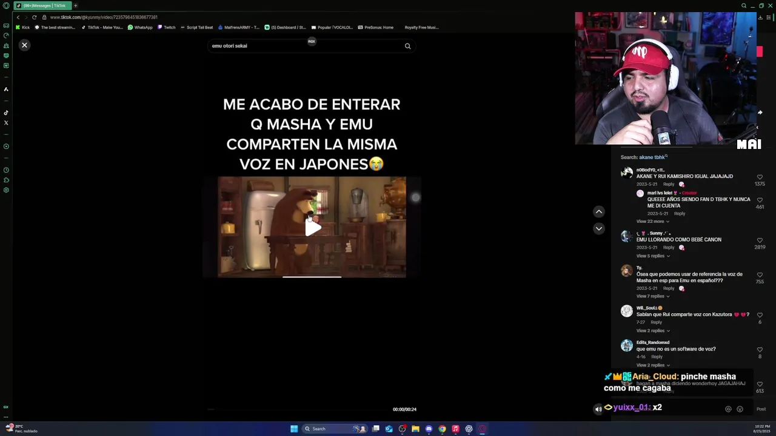Open ChatGPT from the taskbar
This screenshot has width=776, height=436.
click(469, 429)
